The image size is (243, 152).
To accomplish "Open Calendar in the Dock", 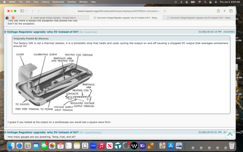I will [60, 146].
